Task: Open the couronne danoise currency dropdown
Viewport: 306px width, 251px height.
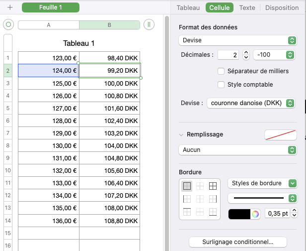Action: (x=250, y=103)
